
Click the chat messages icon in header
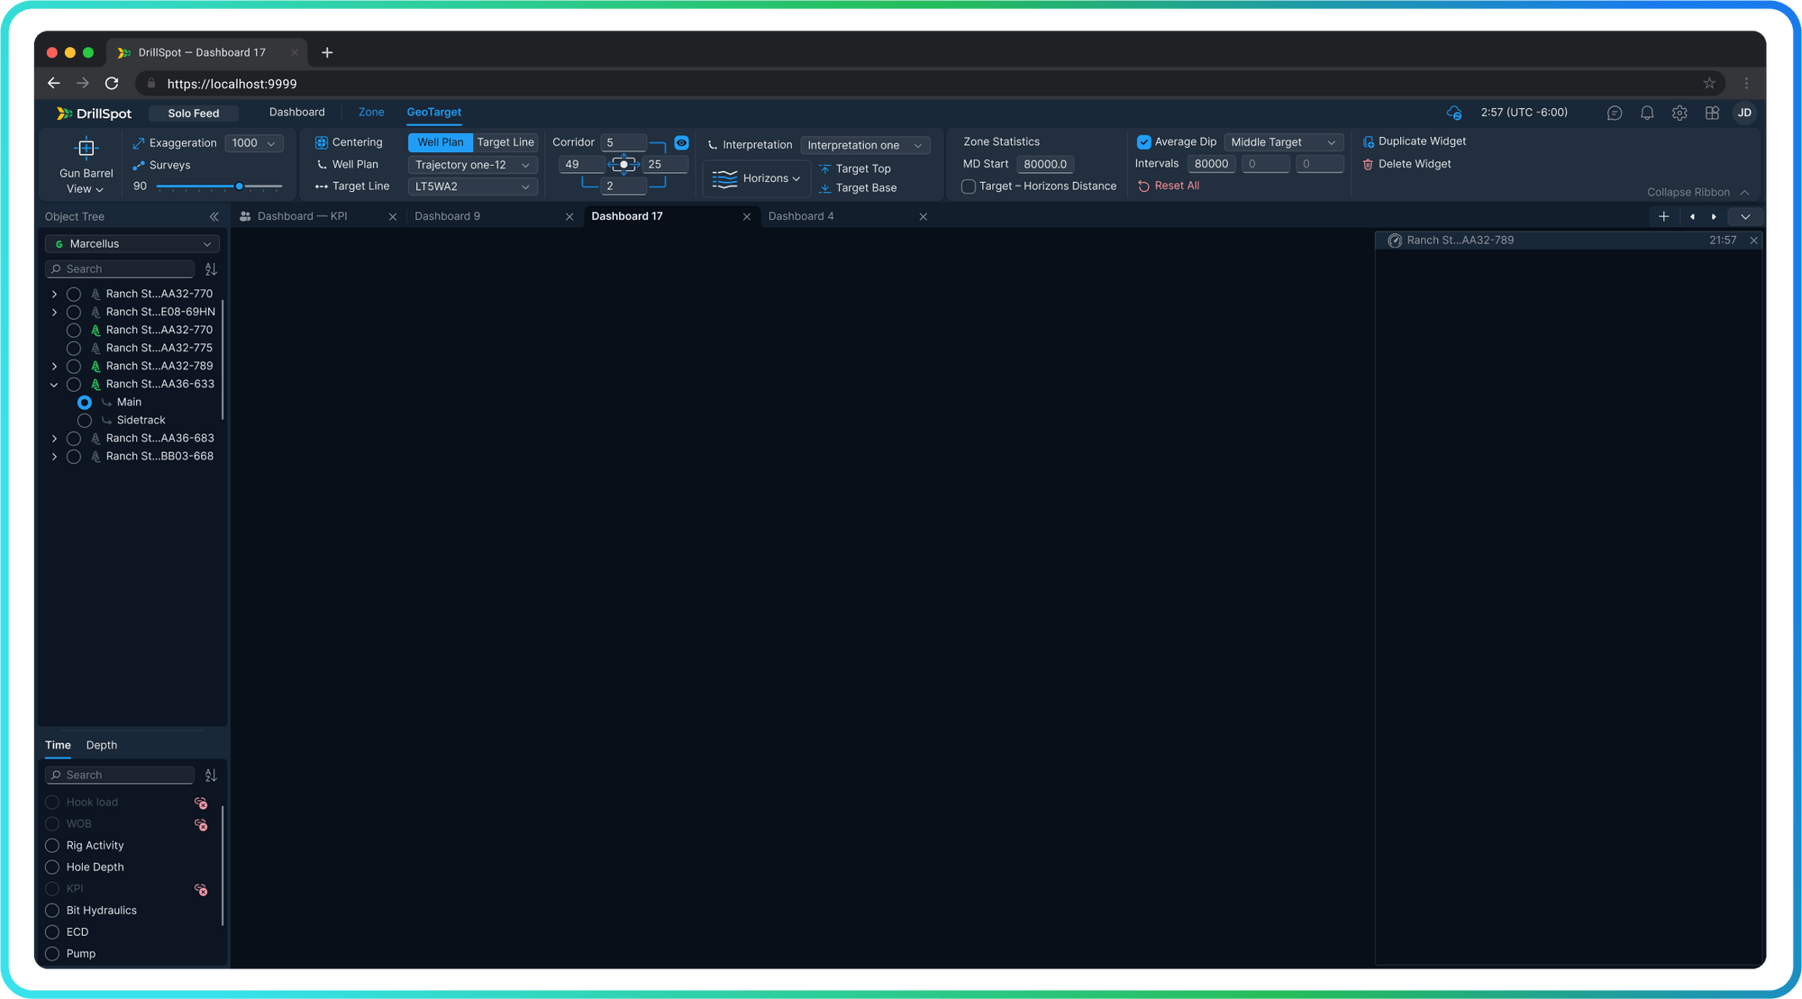(x=1615, y=113)
